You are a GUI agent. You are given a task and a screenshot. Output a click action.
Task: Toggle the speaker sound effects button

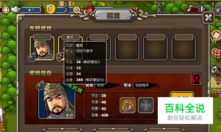(202, 9)
